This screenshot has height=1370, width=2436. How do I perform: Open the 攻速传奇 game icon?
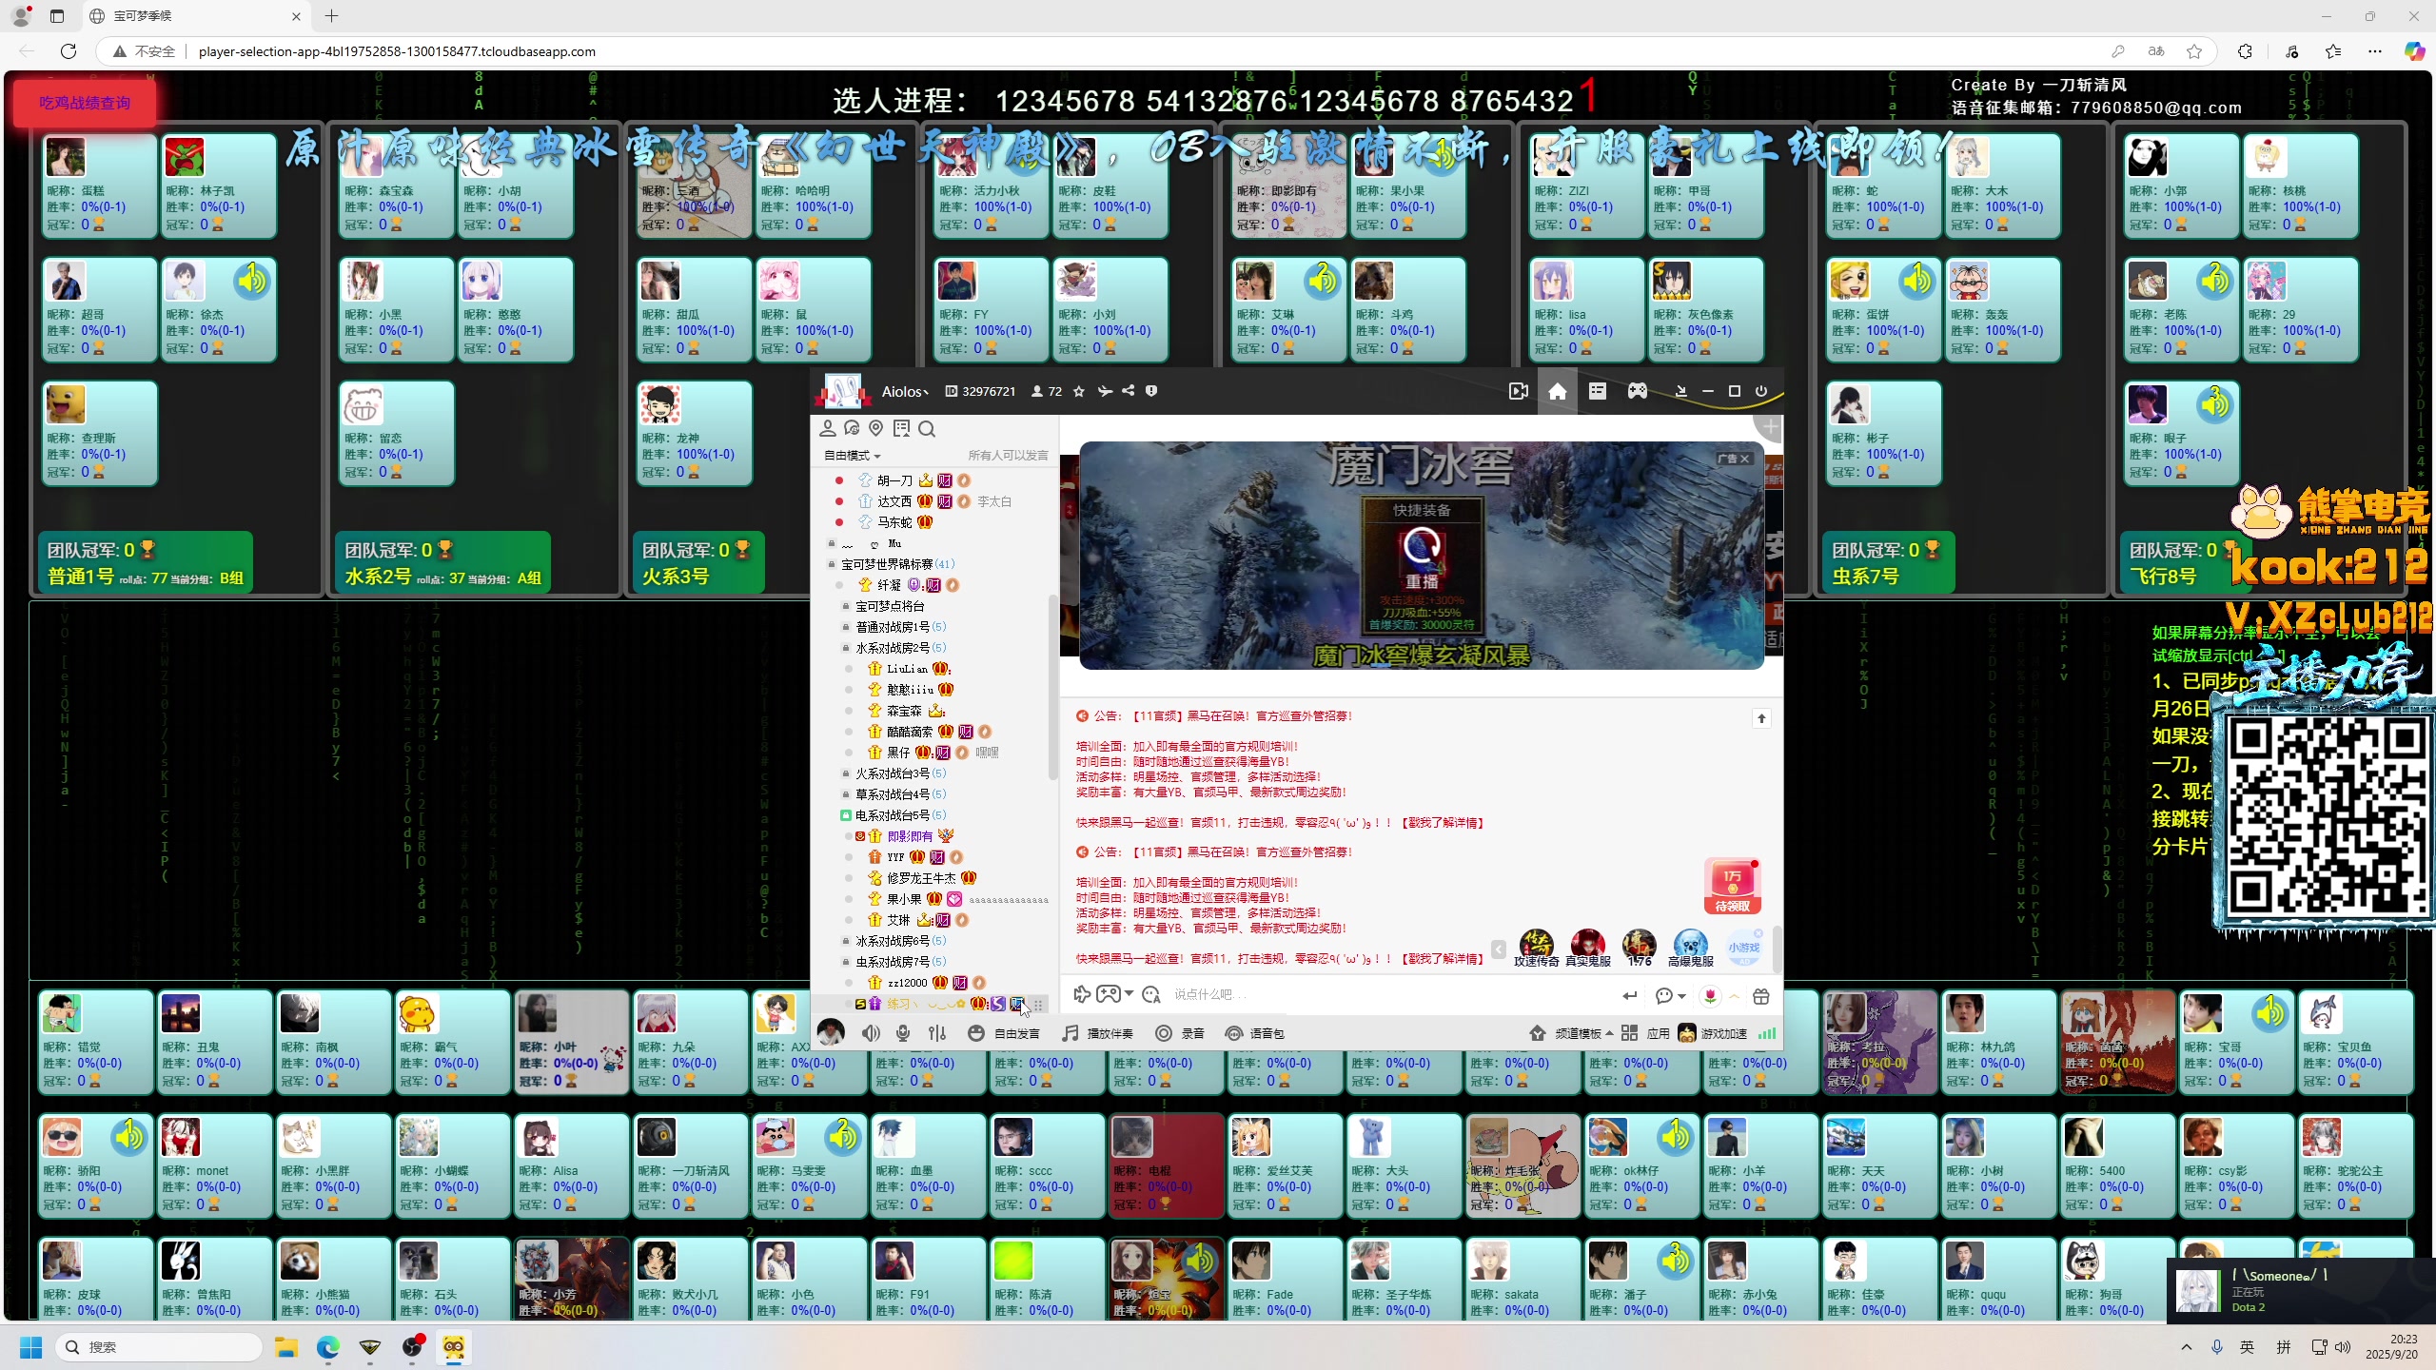(1536, 948)
